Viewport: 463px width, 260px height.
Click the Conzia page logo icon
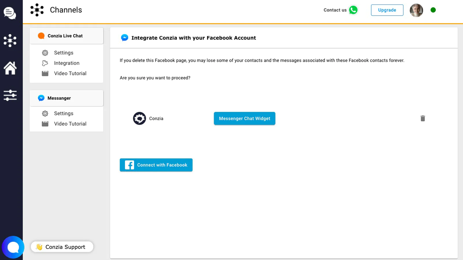point(139,118)
